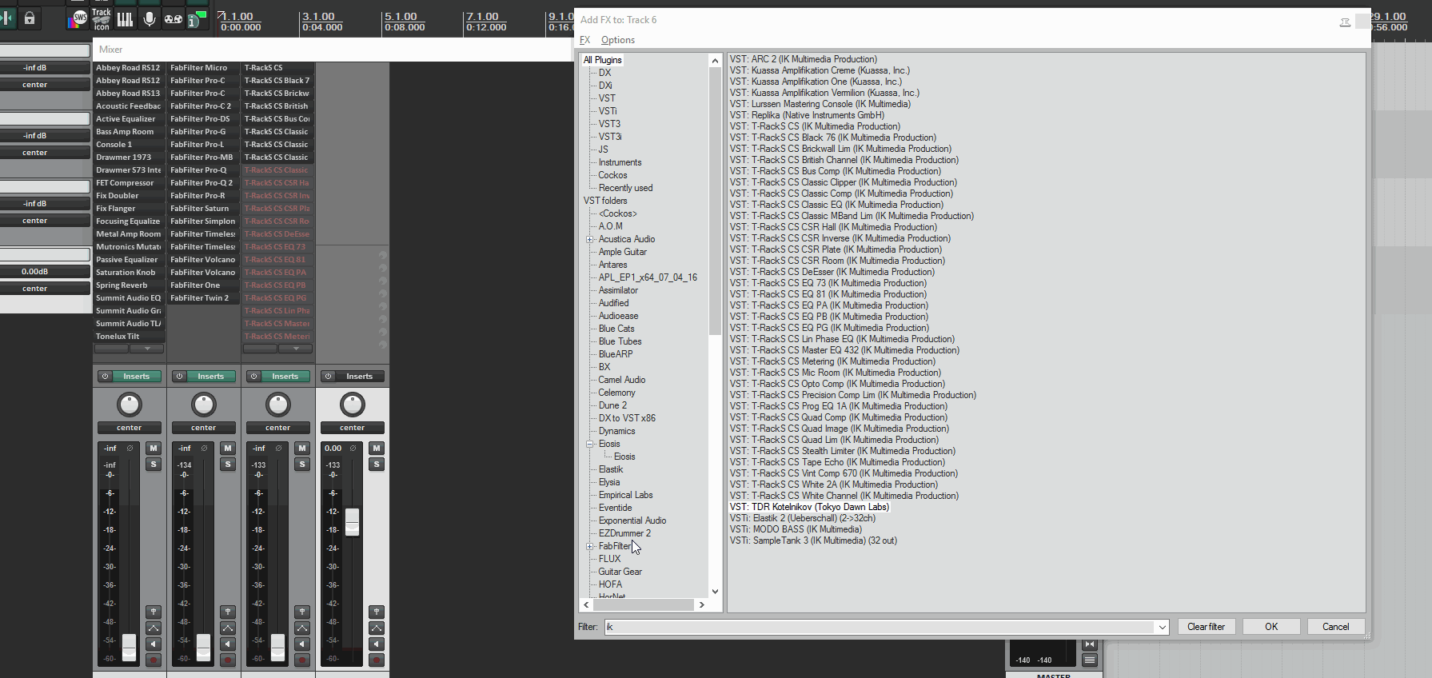Open the dropdown arrow under third strip's FX list

tap(296, 349)
